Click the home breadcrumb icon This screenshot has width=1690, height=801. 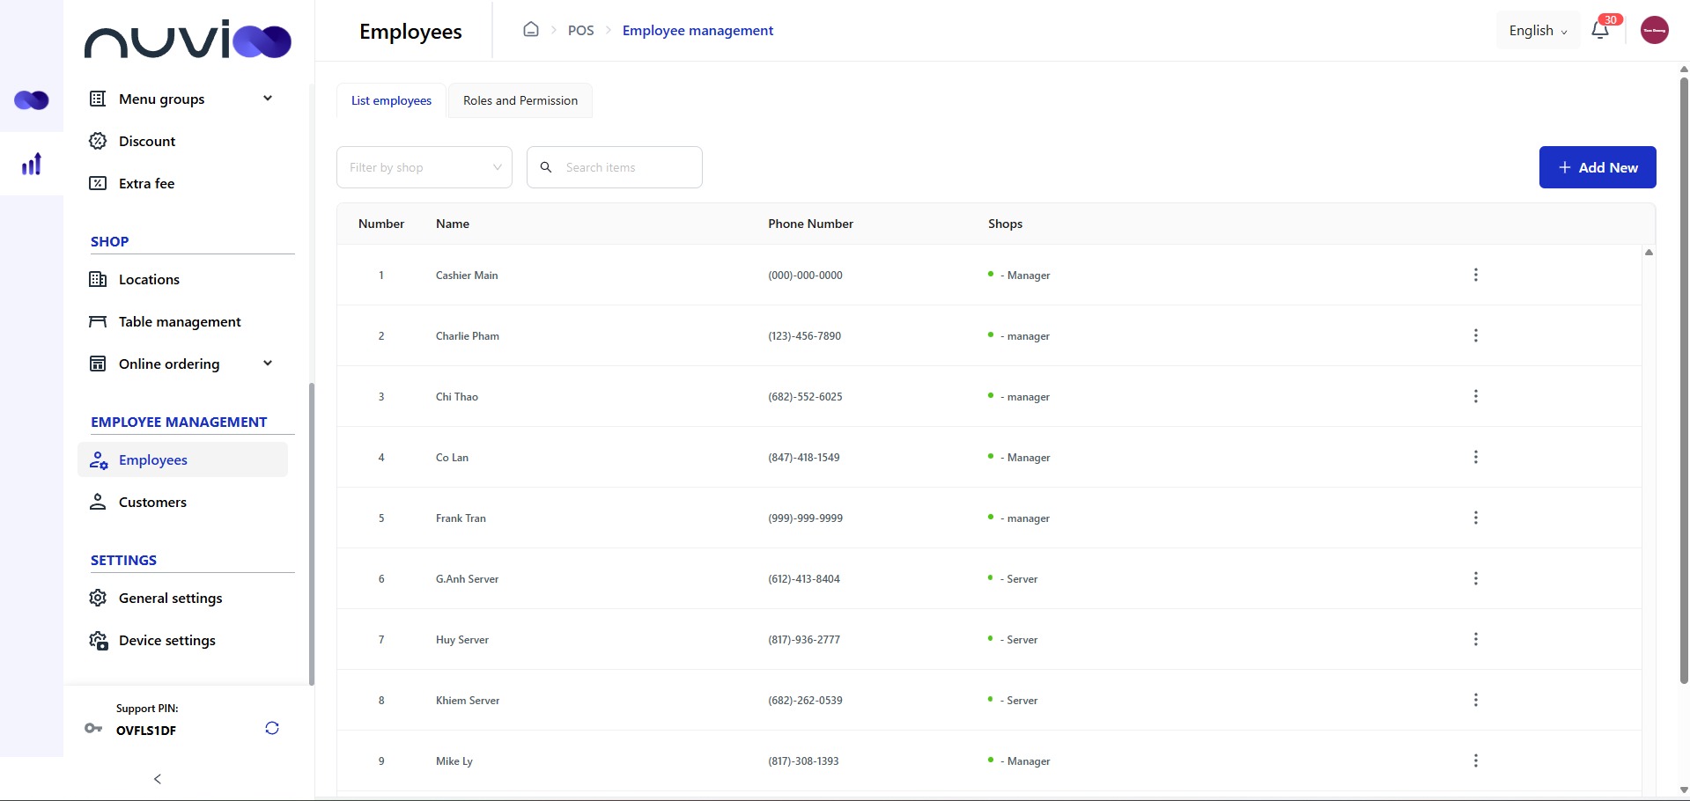click(531, 29)
